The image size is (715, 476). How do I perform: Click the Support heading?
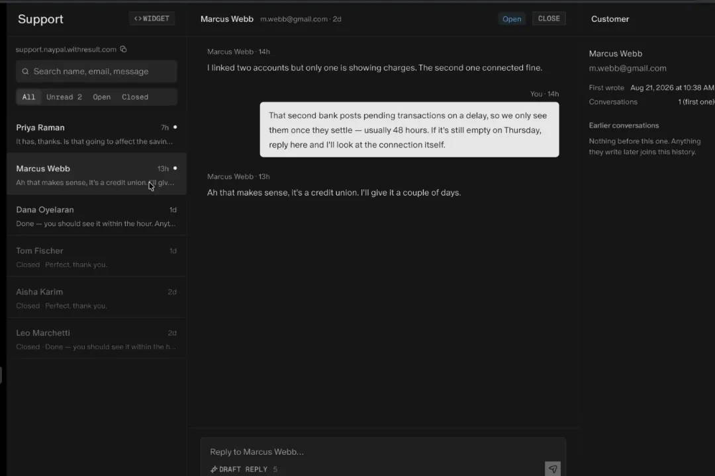tap(40, 19)
